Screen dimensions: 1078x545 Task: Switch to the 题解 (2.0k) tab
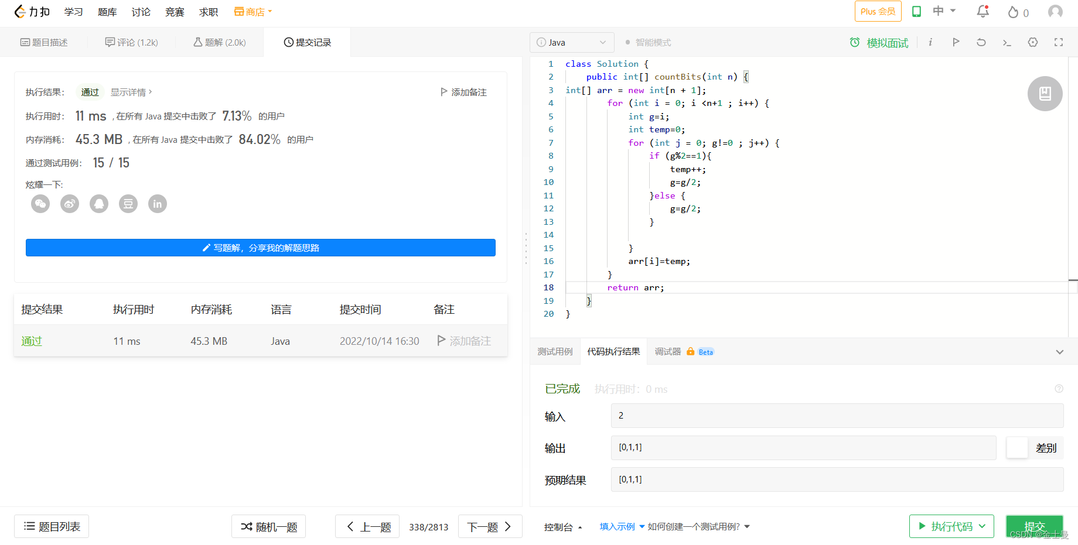220,42
